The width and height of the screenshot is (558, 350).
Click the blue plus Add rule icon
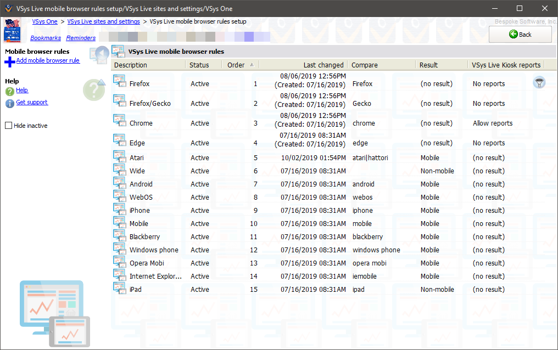pyautogui.click(x=10, y=61)
